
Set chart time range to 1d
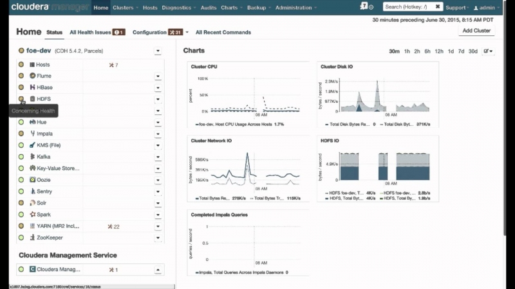pyautogui.click(x=451, y=51)
